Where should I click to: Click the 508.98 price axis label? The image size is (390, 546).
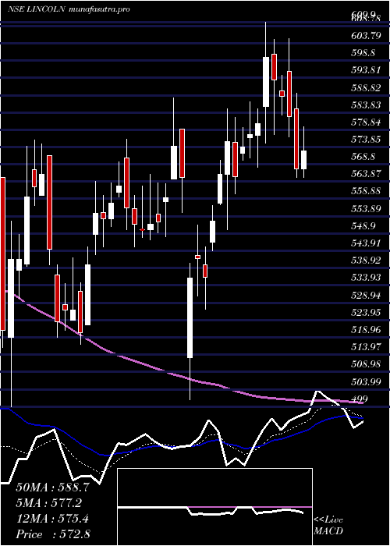point(366,364)
